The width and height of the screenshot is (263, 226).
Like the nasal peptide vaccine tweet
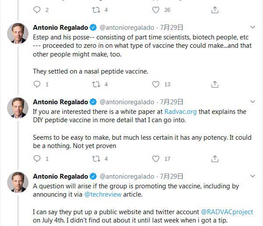(x=156, y=84)
